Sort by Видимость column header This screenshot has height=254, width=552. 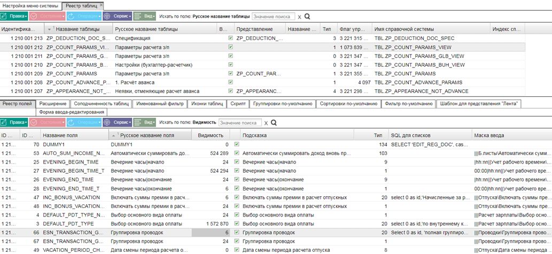(x=211, y=135)
